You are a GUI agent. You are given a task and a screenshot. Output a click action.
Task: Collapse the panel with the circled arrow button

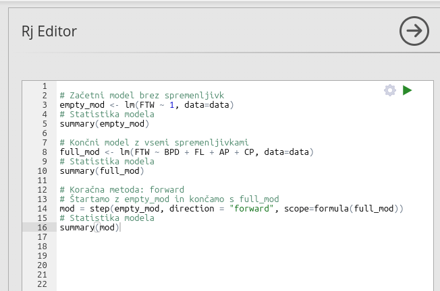[x=414, y=31]
